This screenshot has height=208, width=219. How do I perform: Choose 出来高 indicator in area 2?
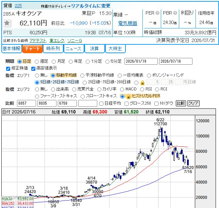click(53, 89)
